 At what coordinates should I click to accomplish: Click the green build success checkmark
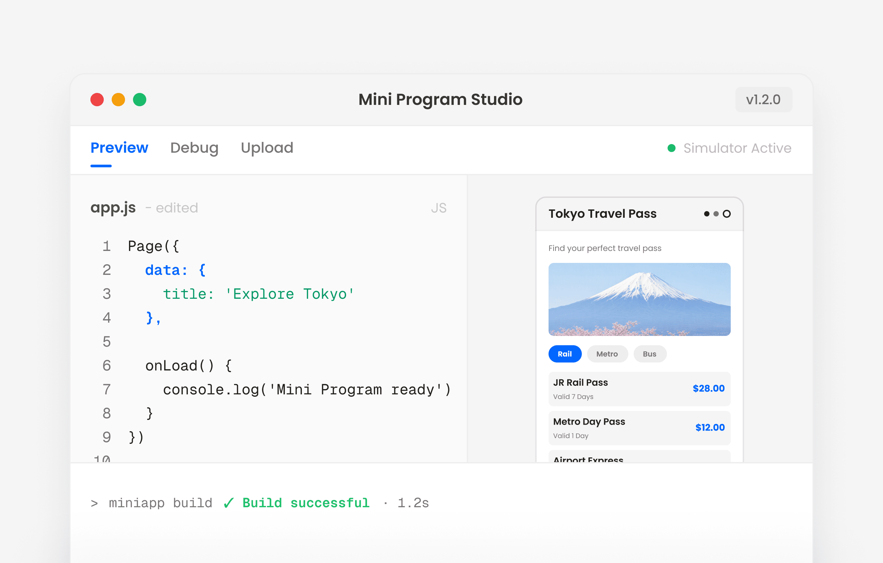click(x=228, y=503)
